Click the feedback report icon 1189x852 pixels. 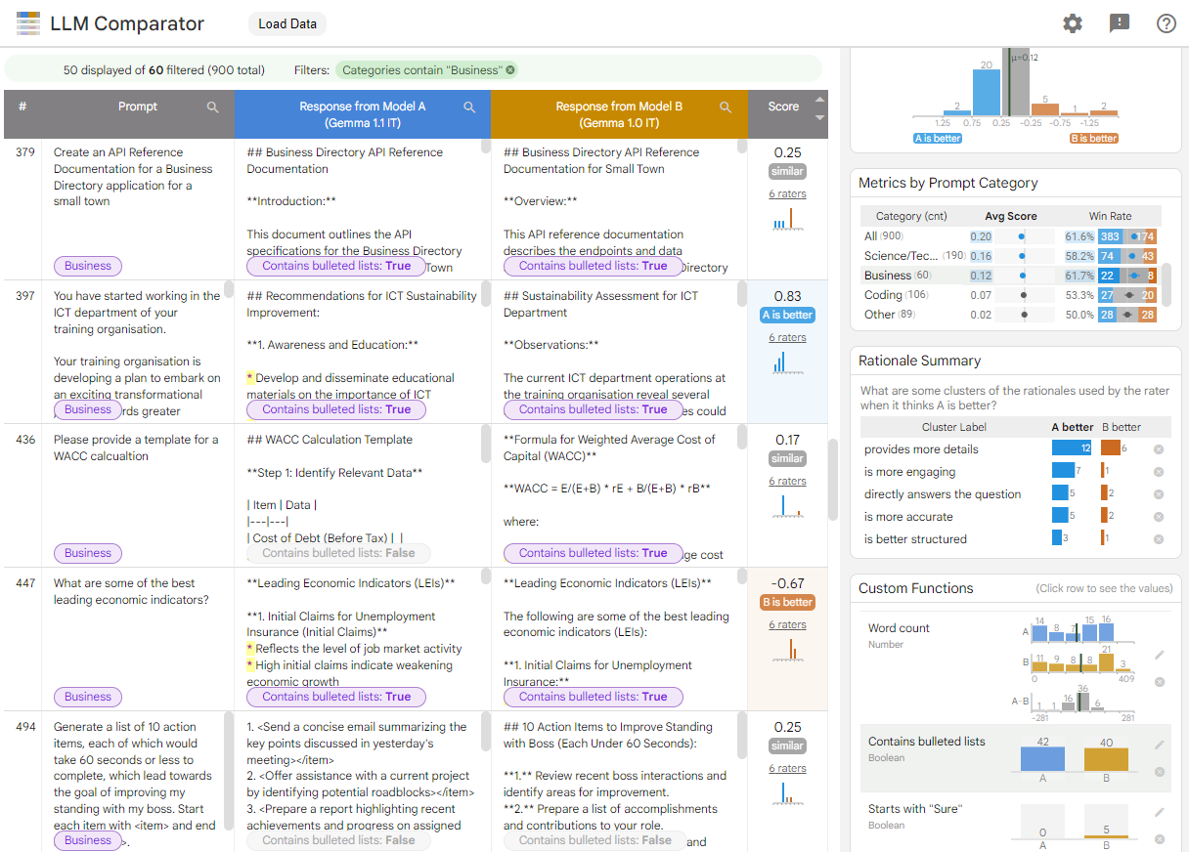(x=1119, y=23)
